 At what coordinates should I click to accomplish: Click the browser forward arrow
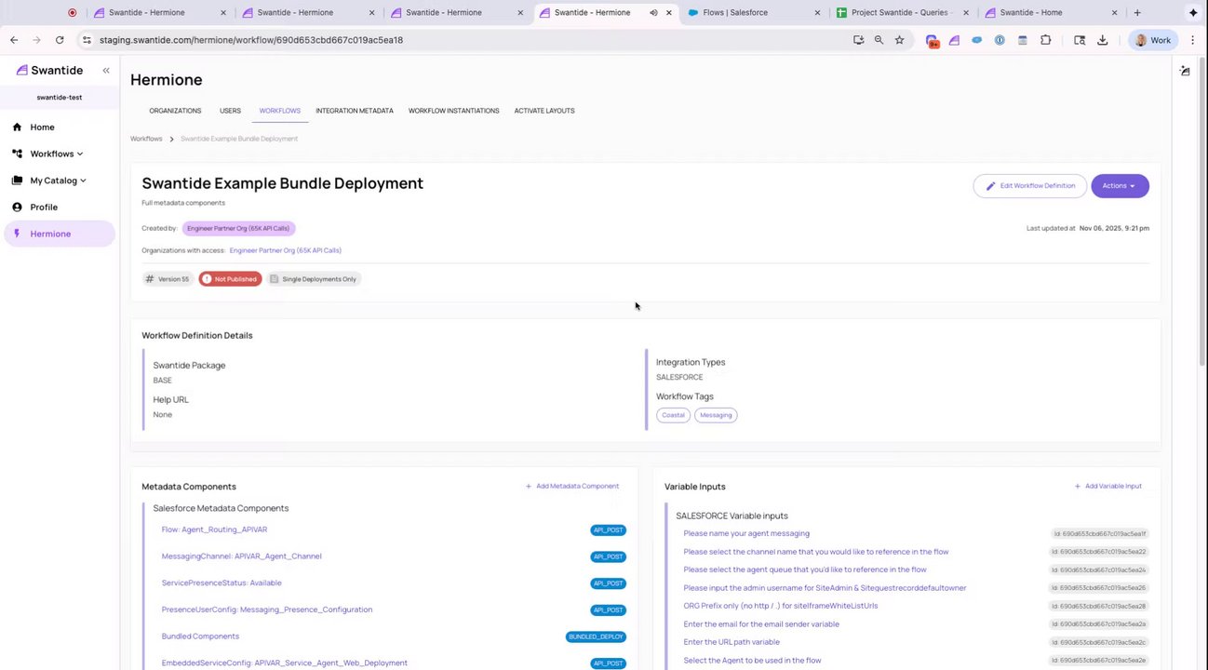[x=36, y=40]
